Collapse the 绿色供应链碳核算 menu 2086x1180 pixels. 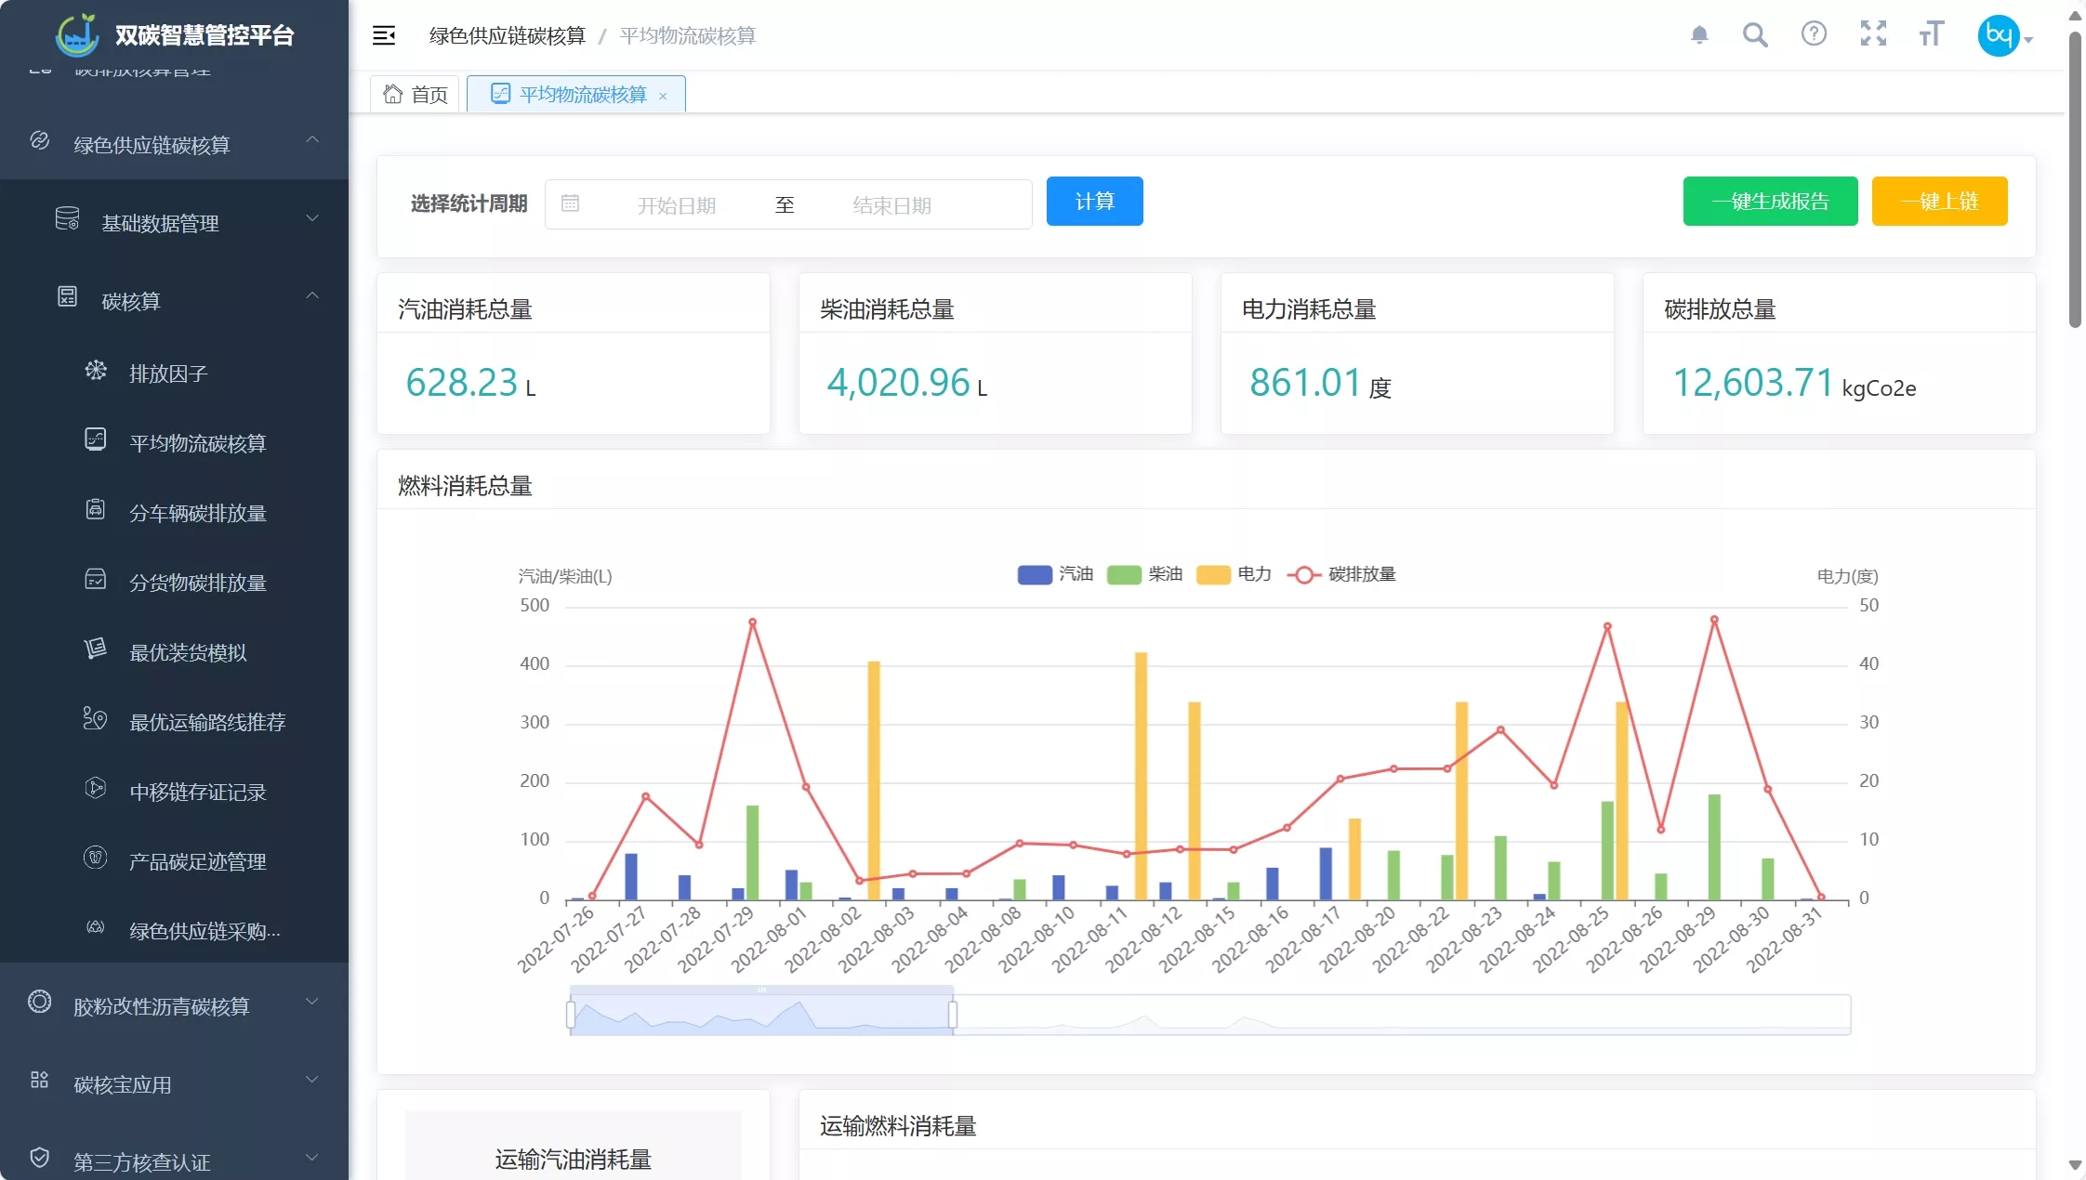coord(312,140)
